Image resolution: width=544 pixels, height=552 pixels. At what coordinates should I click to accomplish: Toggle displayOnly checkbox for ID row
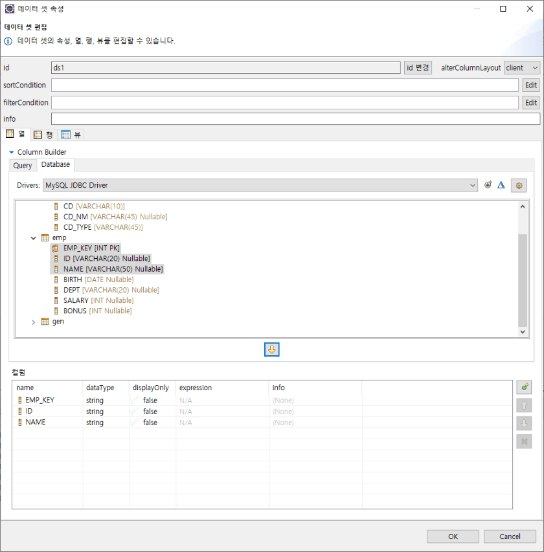coord(133,412)
